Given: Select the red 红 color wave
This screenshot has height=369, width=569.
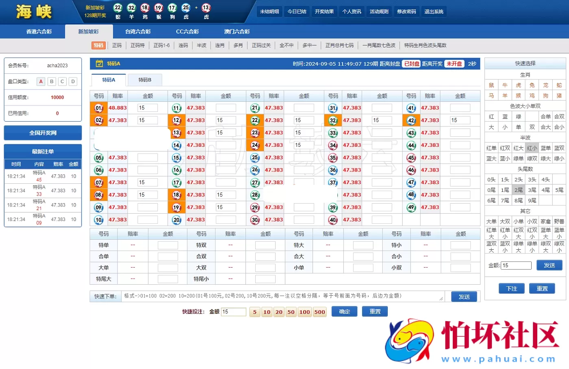Looking at the screenshot, I should tap(491, 116).
